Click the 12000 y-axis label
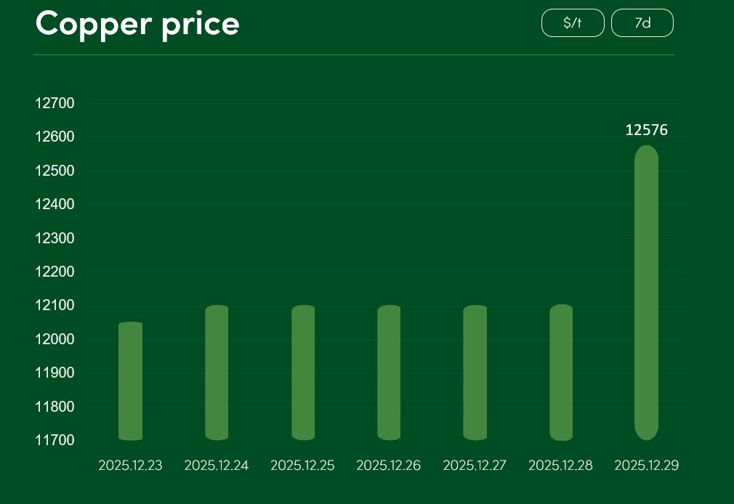Screen dimensions: 734x504 pos(55,339)
